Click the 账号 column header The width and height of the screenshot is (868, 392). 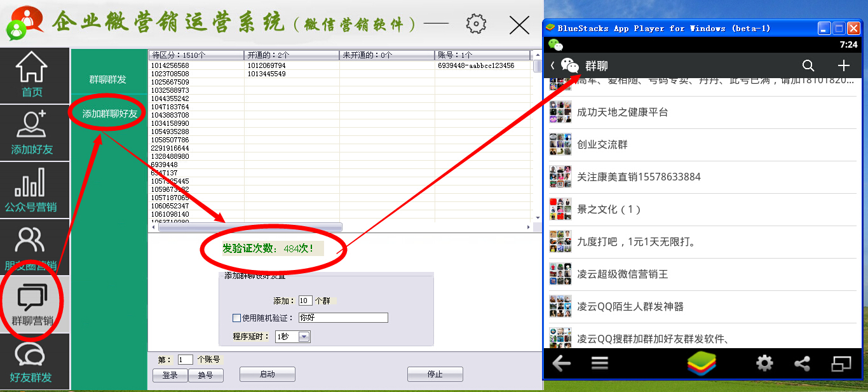pyautogui.click(x=483, y=55)
